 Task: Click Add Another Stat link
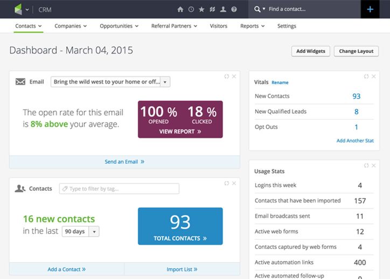[x=355, y=141]
